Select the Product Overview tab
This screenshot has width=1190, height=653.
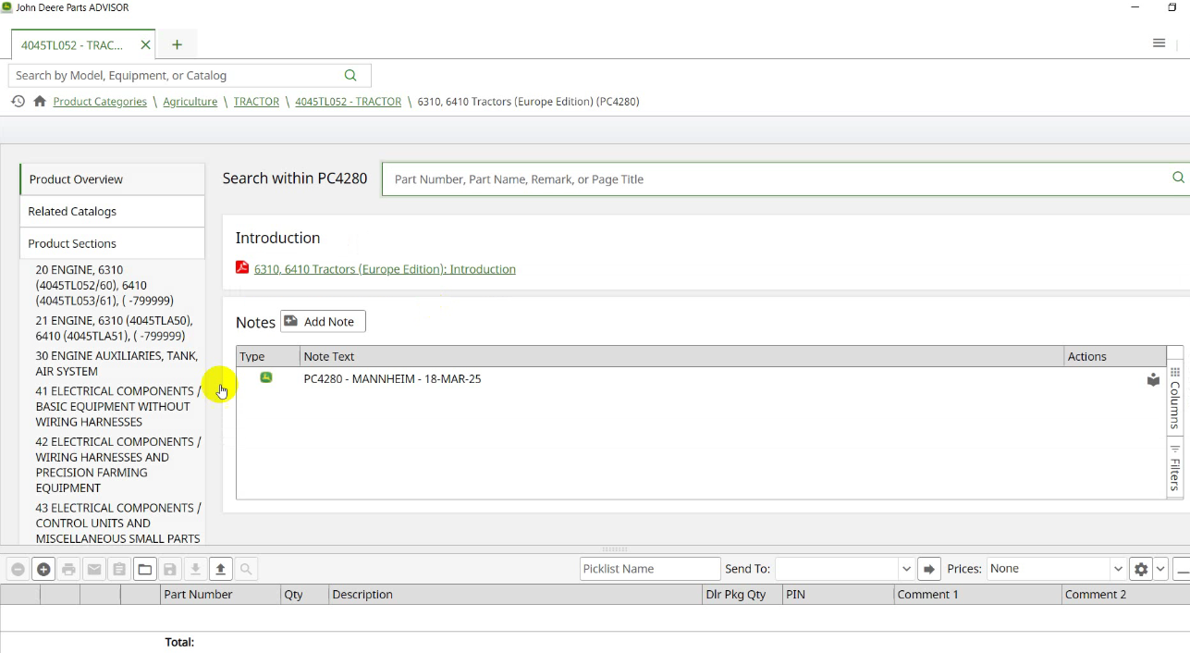point(112,179)
